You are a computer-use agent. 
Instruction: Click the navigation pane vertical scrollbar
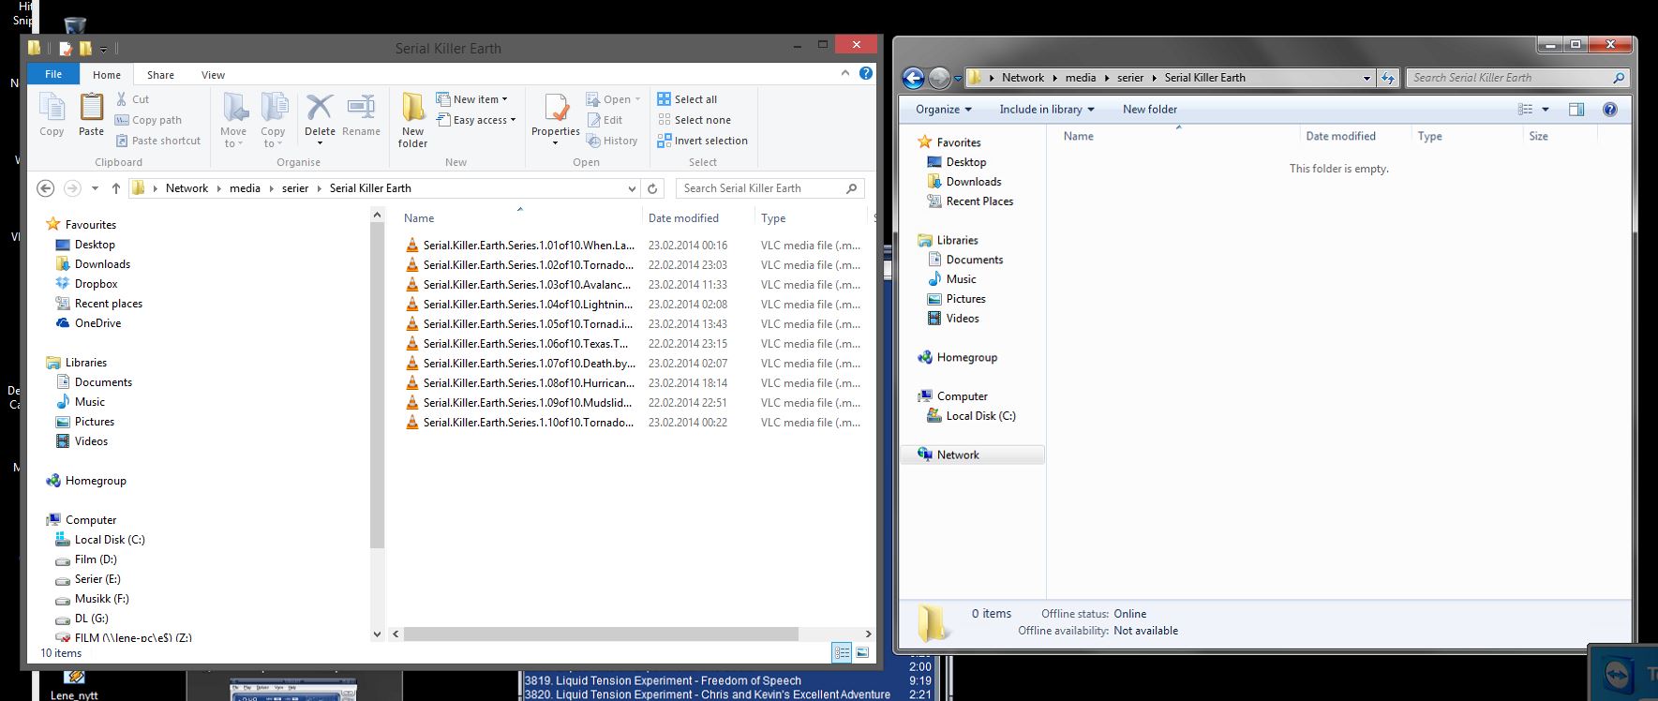pyautogui.click(x=377, y=384)
